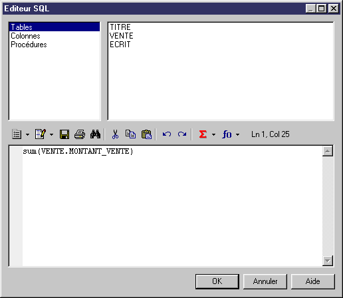
Task: Select the VENTE table entry
Action: (122, 36)
